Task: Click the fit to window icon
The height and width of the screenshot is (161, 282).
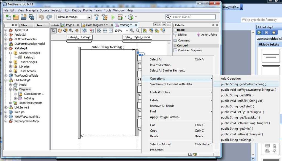Action: pyautogui.click(x=99, y=30)
